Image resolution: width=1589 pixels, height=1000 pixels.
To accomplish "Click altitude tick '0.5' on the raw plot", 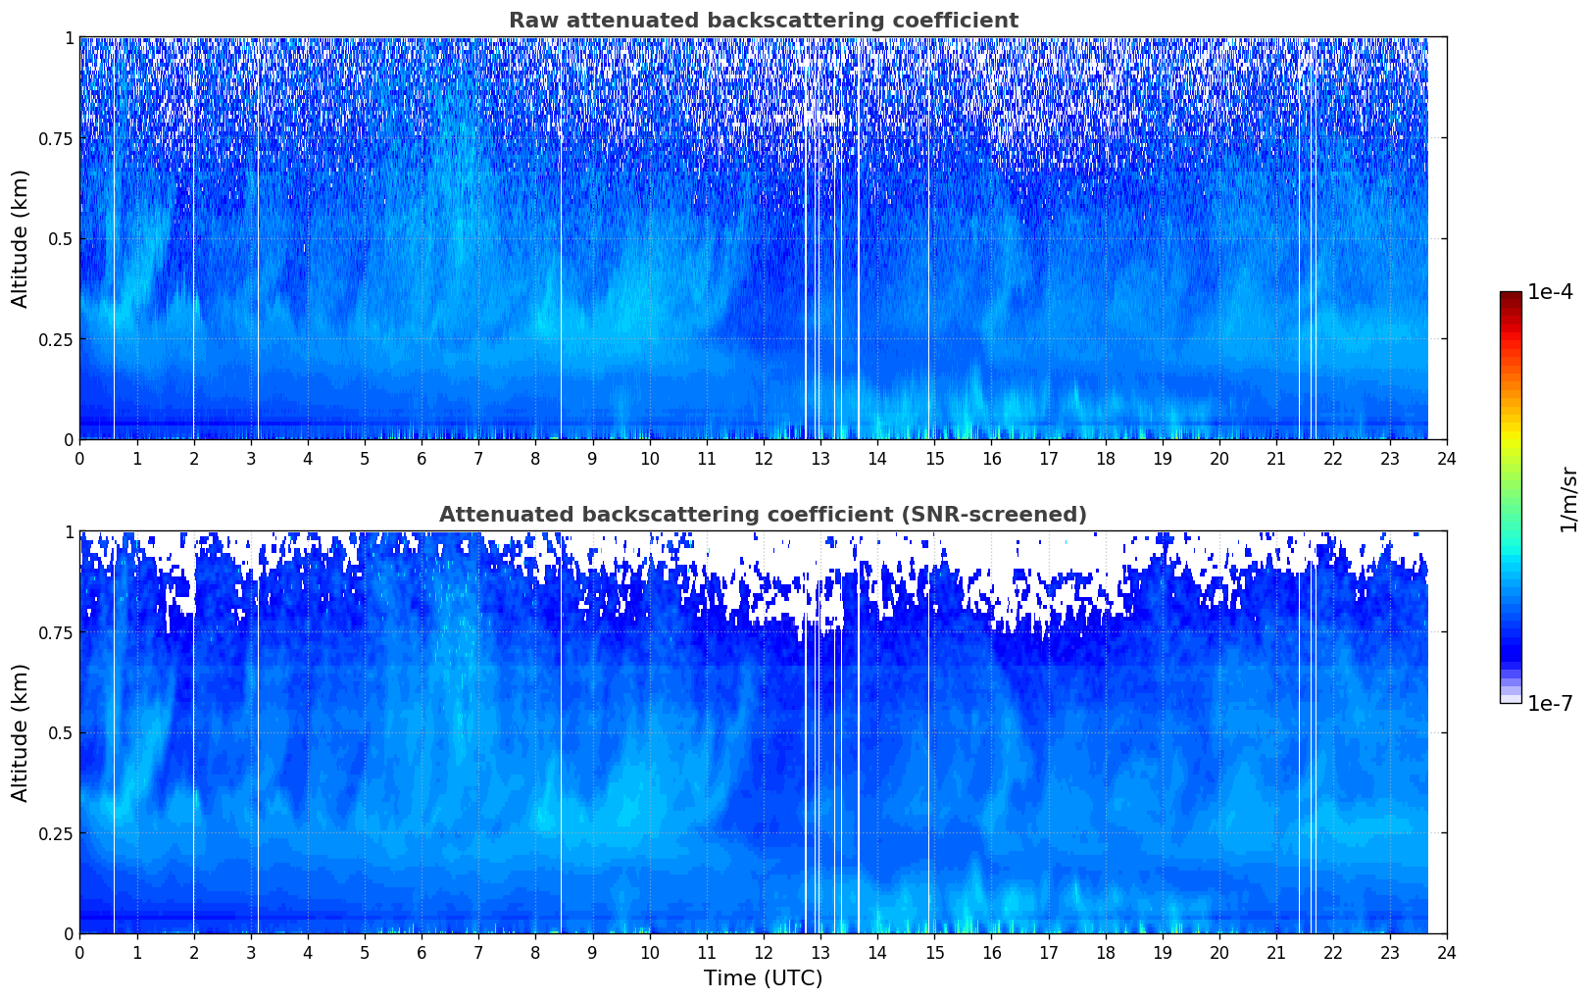I will click(x=62, y=239).
